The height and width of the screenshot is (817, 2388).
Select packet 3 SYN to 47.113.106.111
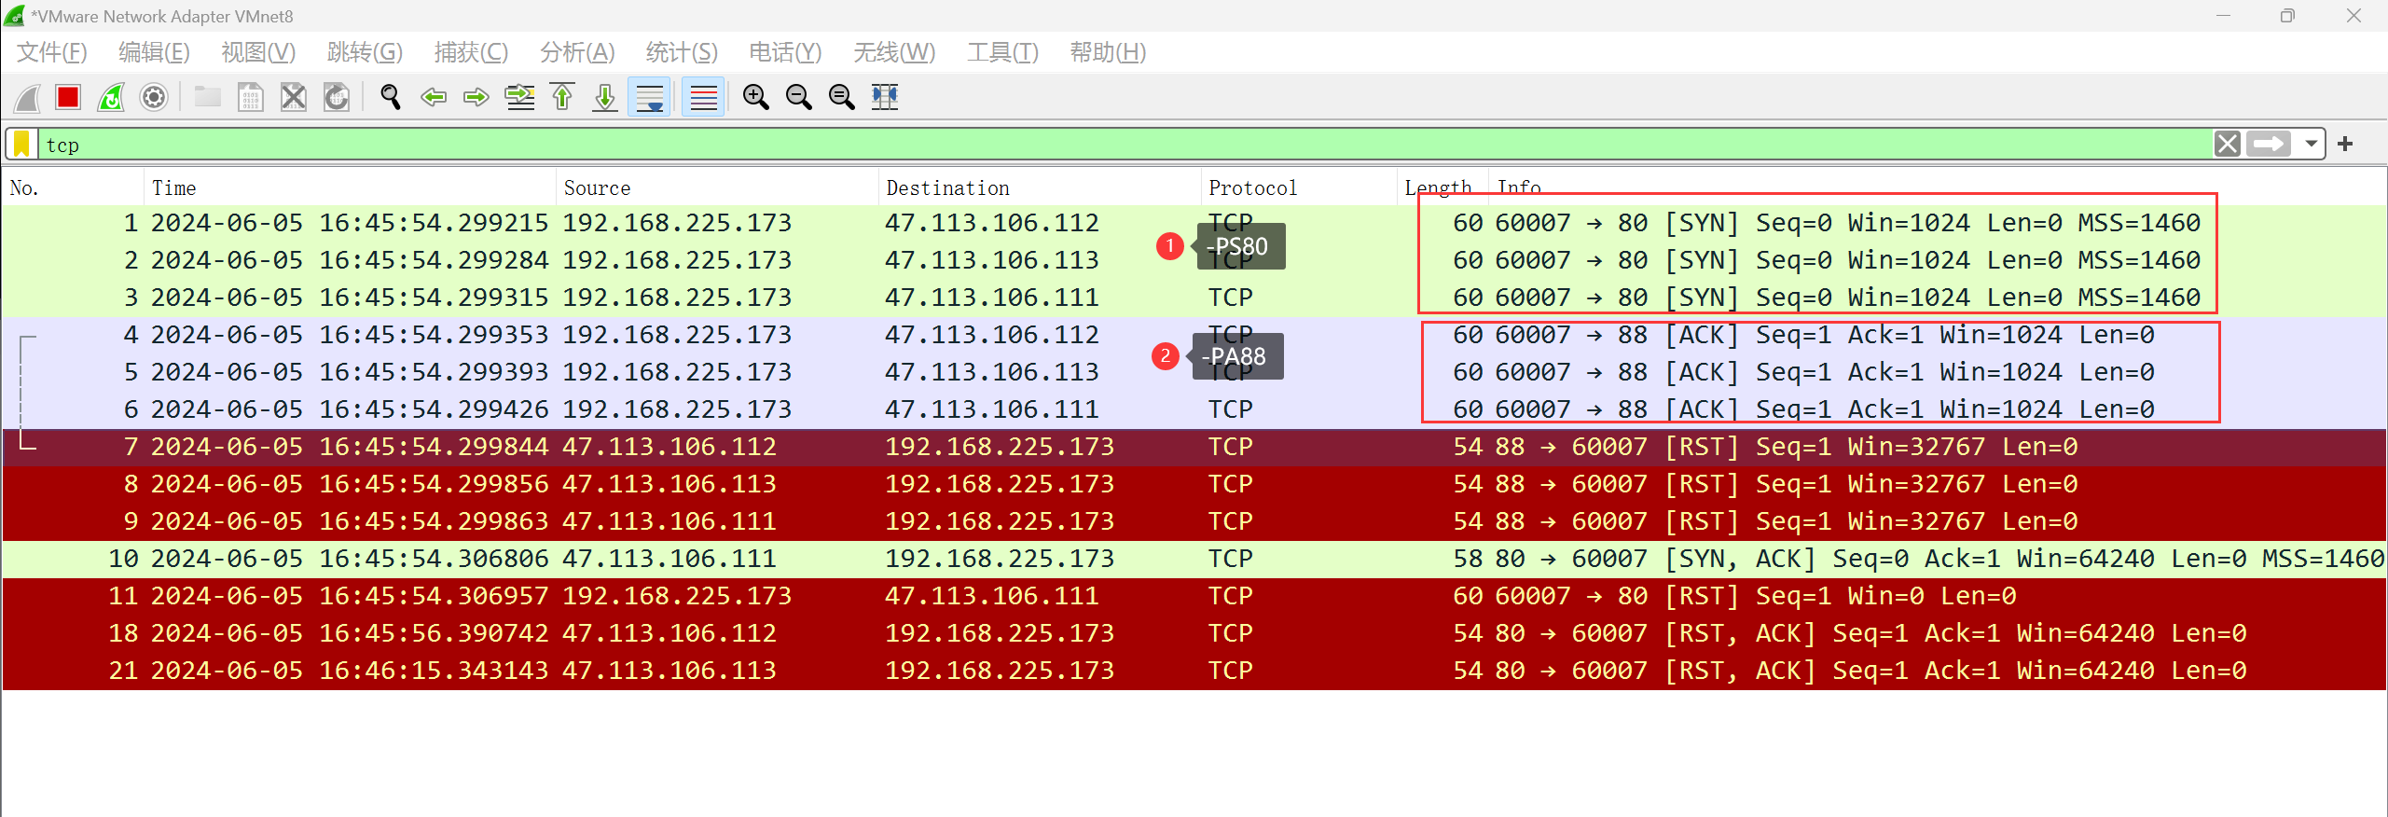point(1194,298)
